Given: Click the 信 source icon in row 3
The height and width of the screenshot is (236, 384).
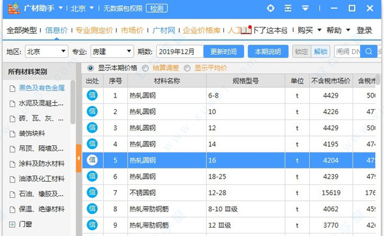Looking at the screenshot, I should [92, 128].
